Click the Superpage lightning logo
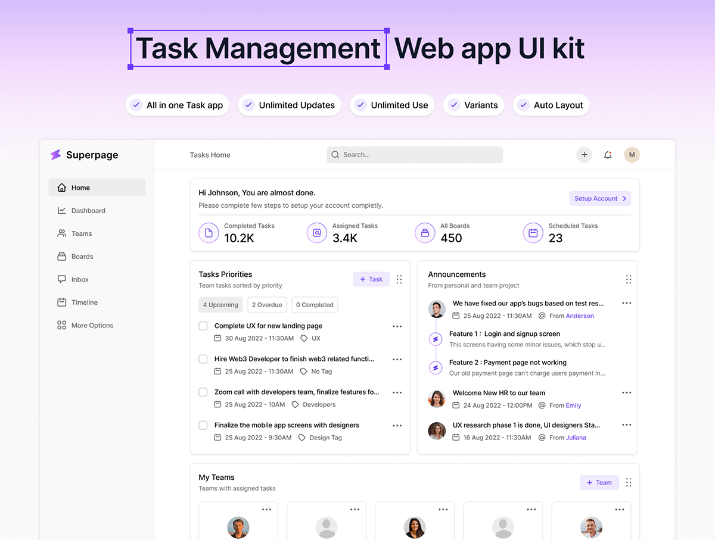Viewport: 715px width, 540px height. [55, 155]
